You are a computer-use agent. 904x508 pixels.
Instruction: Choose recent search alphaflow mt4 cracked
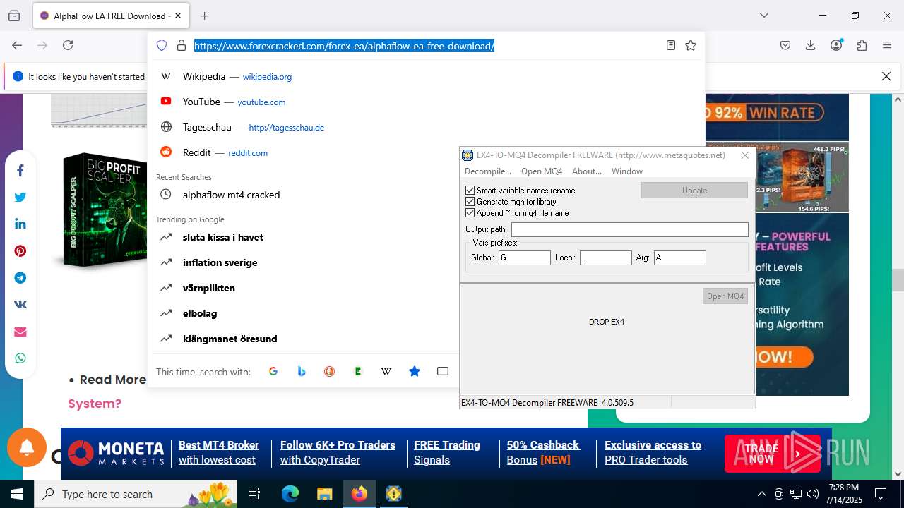tap(426, 195)
